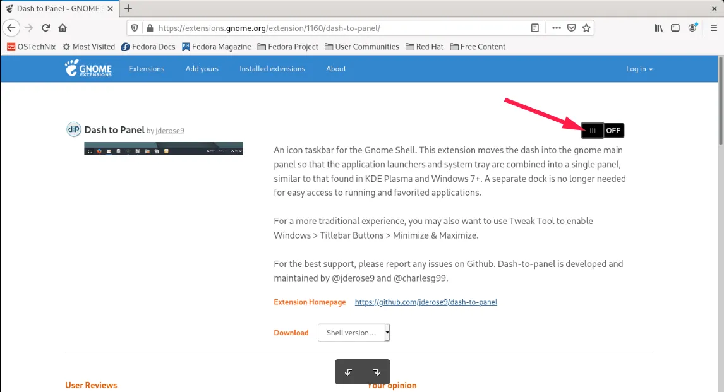The image size is (724, 392).
Task: Bookmark this page with the star
Action: tap(585, 28)
